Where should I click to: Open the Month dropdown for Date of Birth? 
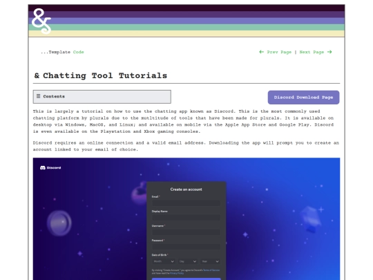point(164,261)
